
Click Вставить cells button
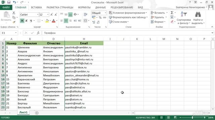click(x=158, y=13)
